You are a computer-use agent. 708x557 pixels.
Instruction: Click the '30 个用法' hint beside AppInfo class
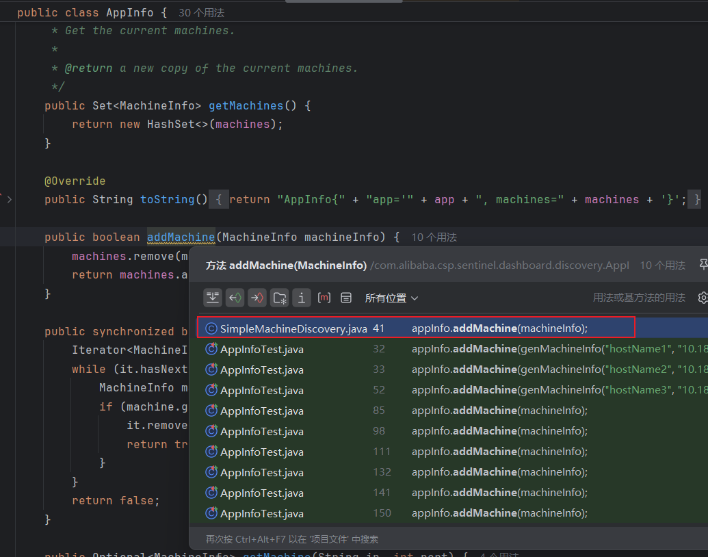tap(201, 13)
